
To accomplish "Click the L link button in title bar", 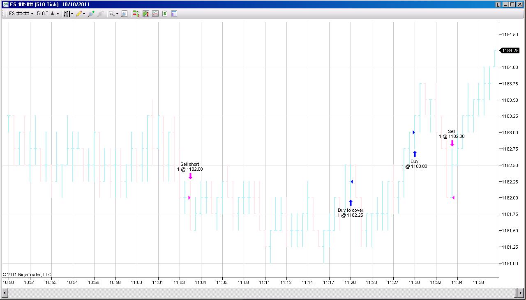I will pyautogui.click(x=498, y=5).
